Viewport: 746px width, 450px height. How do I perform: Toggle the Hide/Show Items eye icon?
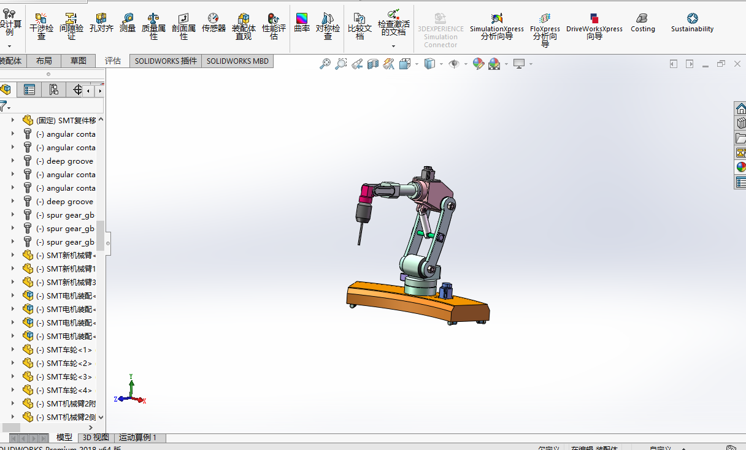click(x=454, y=64)
